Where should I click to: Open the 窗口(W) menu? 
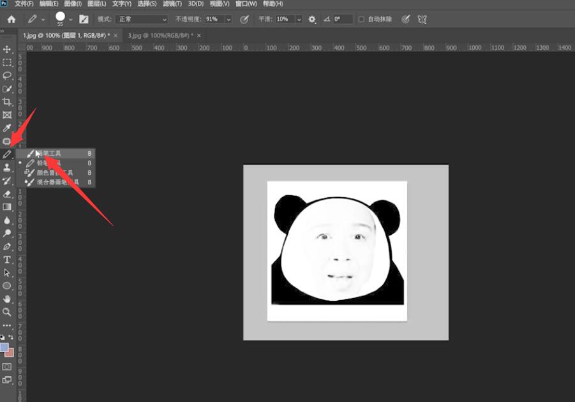click(246, 4)
